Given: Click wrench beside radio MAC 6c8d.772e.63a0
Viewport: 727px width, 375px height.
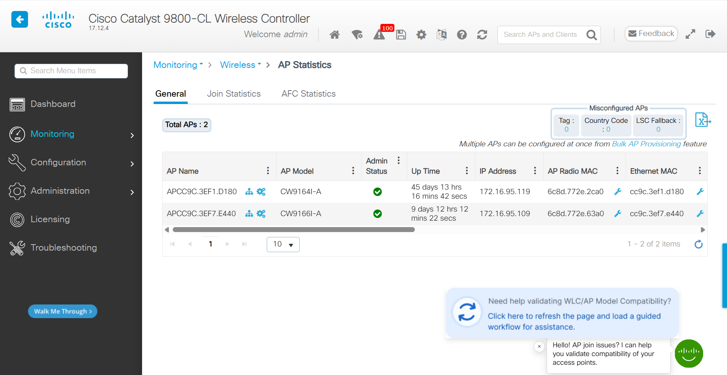Looking at the screenshot, I should pyautogui.click(x=618, y=214).
